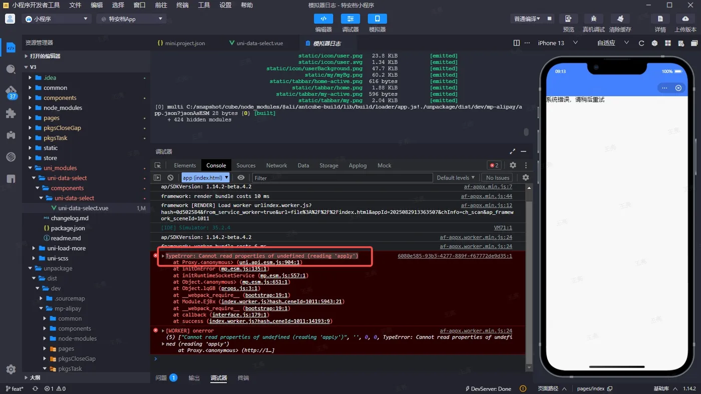This screenshot has height=394, width=701.
Task: Click the simulator refresh icon
Action: click(x=641, y=43)
